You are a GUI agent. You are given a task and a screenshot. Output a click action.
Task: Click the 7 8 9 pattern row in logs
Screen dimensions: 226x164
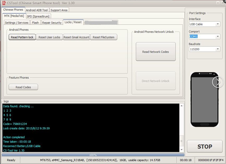(7, 119)
